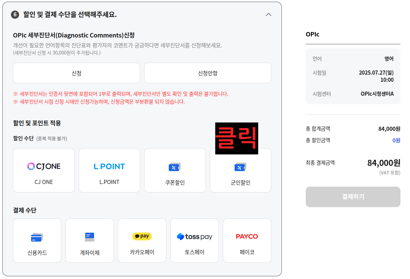Viewport: 410px width, 279px height.
Task: Click the 84,000원 final payment amount
Action: [383, 163]
